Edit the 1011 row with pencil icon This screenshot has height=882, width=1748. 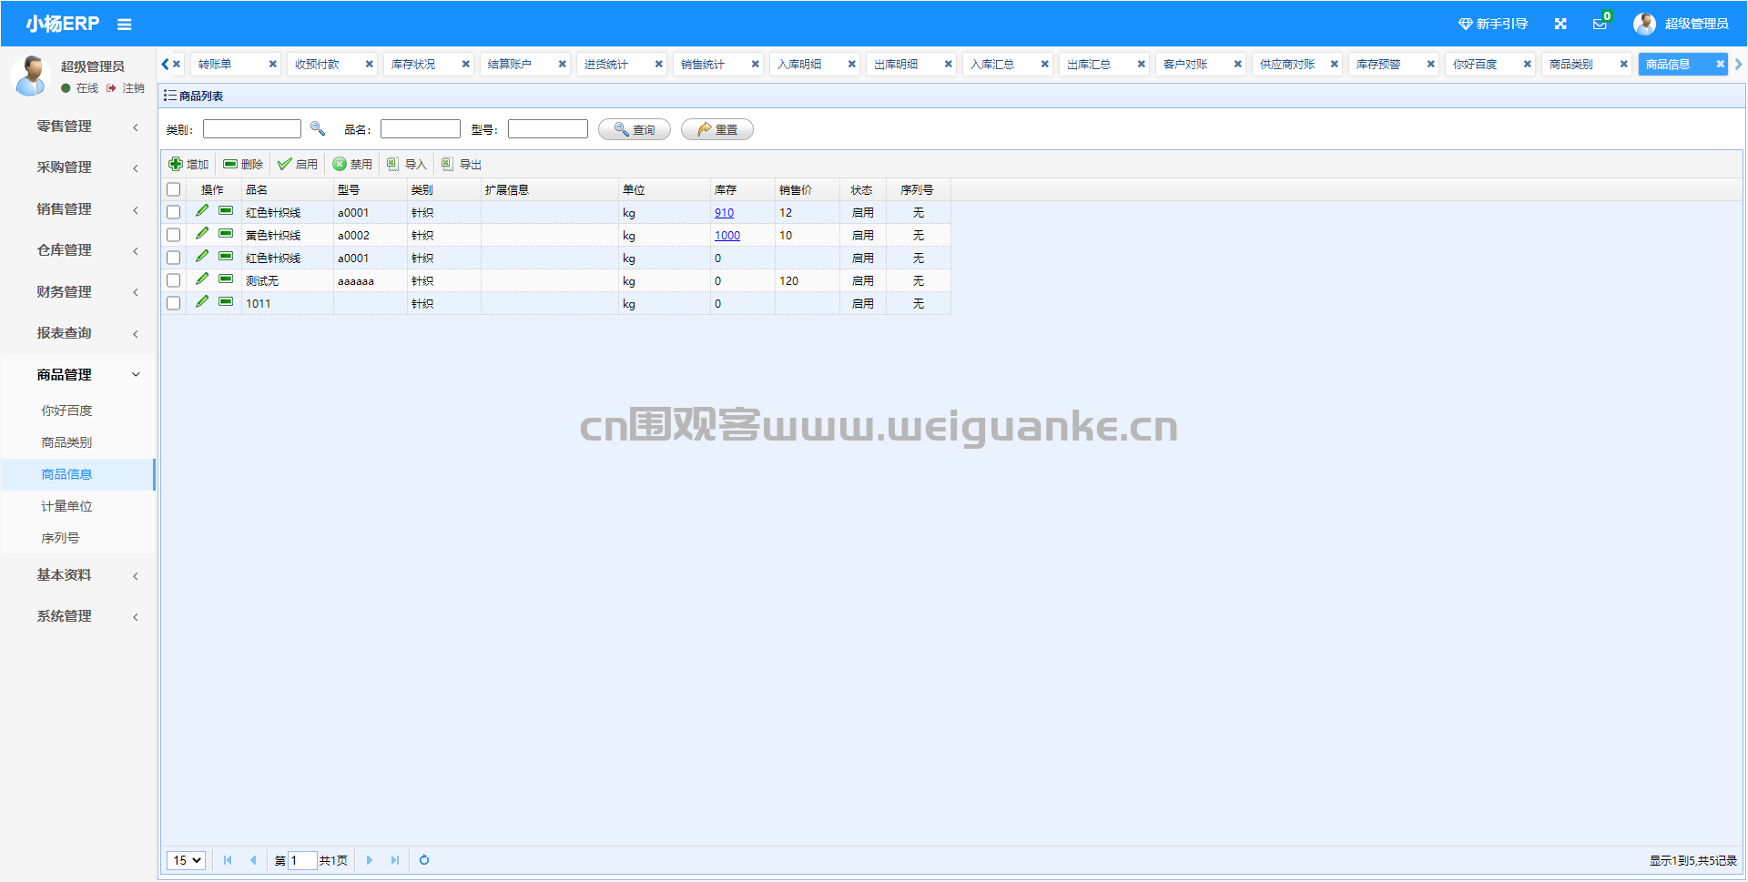202,302
